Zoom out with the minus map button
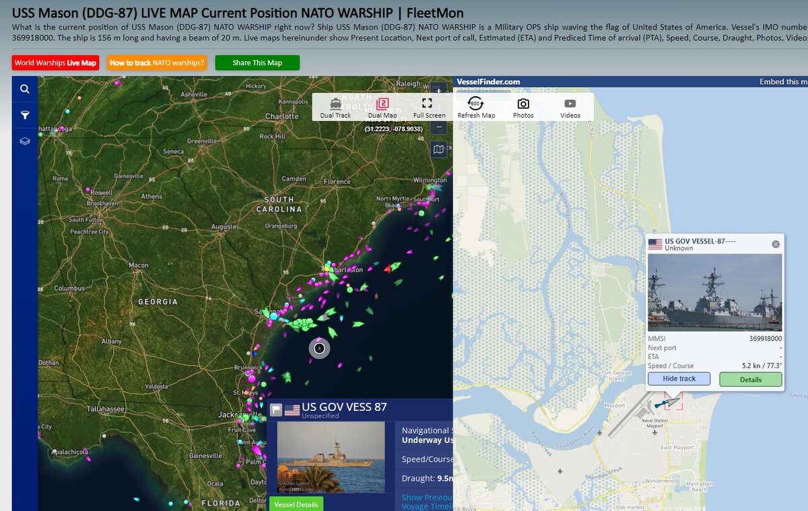808x511 pixels. [x=438, y=126]
